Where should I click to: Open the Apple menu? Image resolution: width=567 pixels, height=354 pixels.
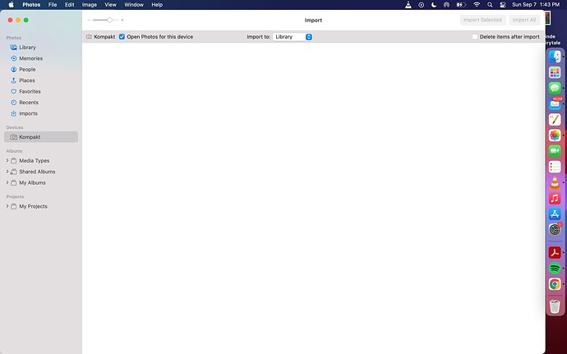12,5
